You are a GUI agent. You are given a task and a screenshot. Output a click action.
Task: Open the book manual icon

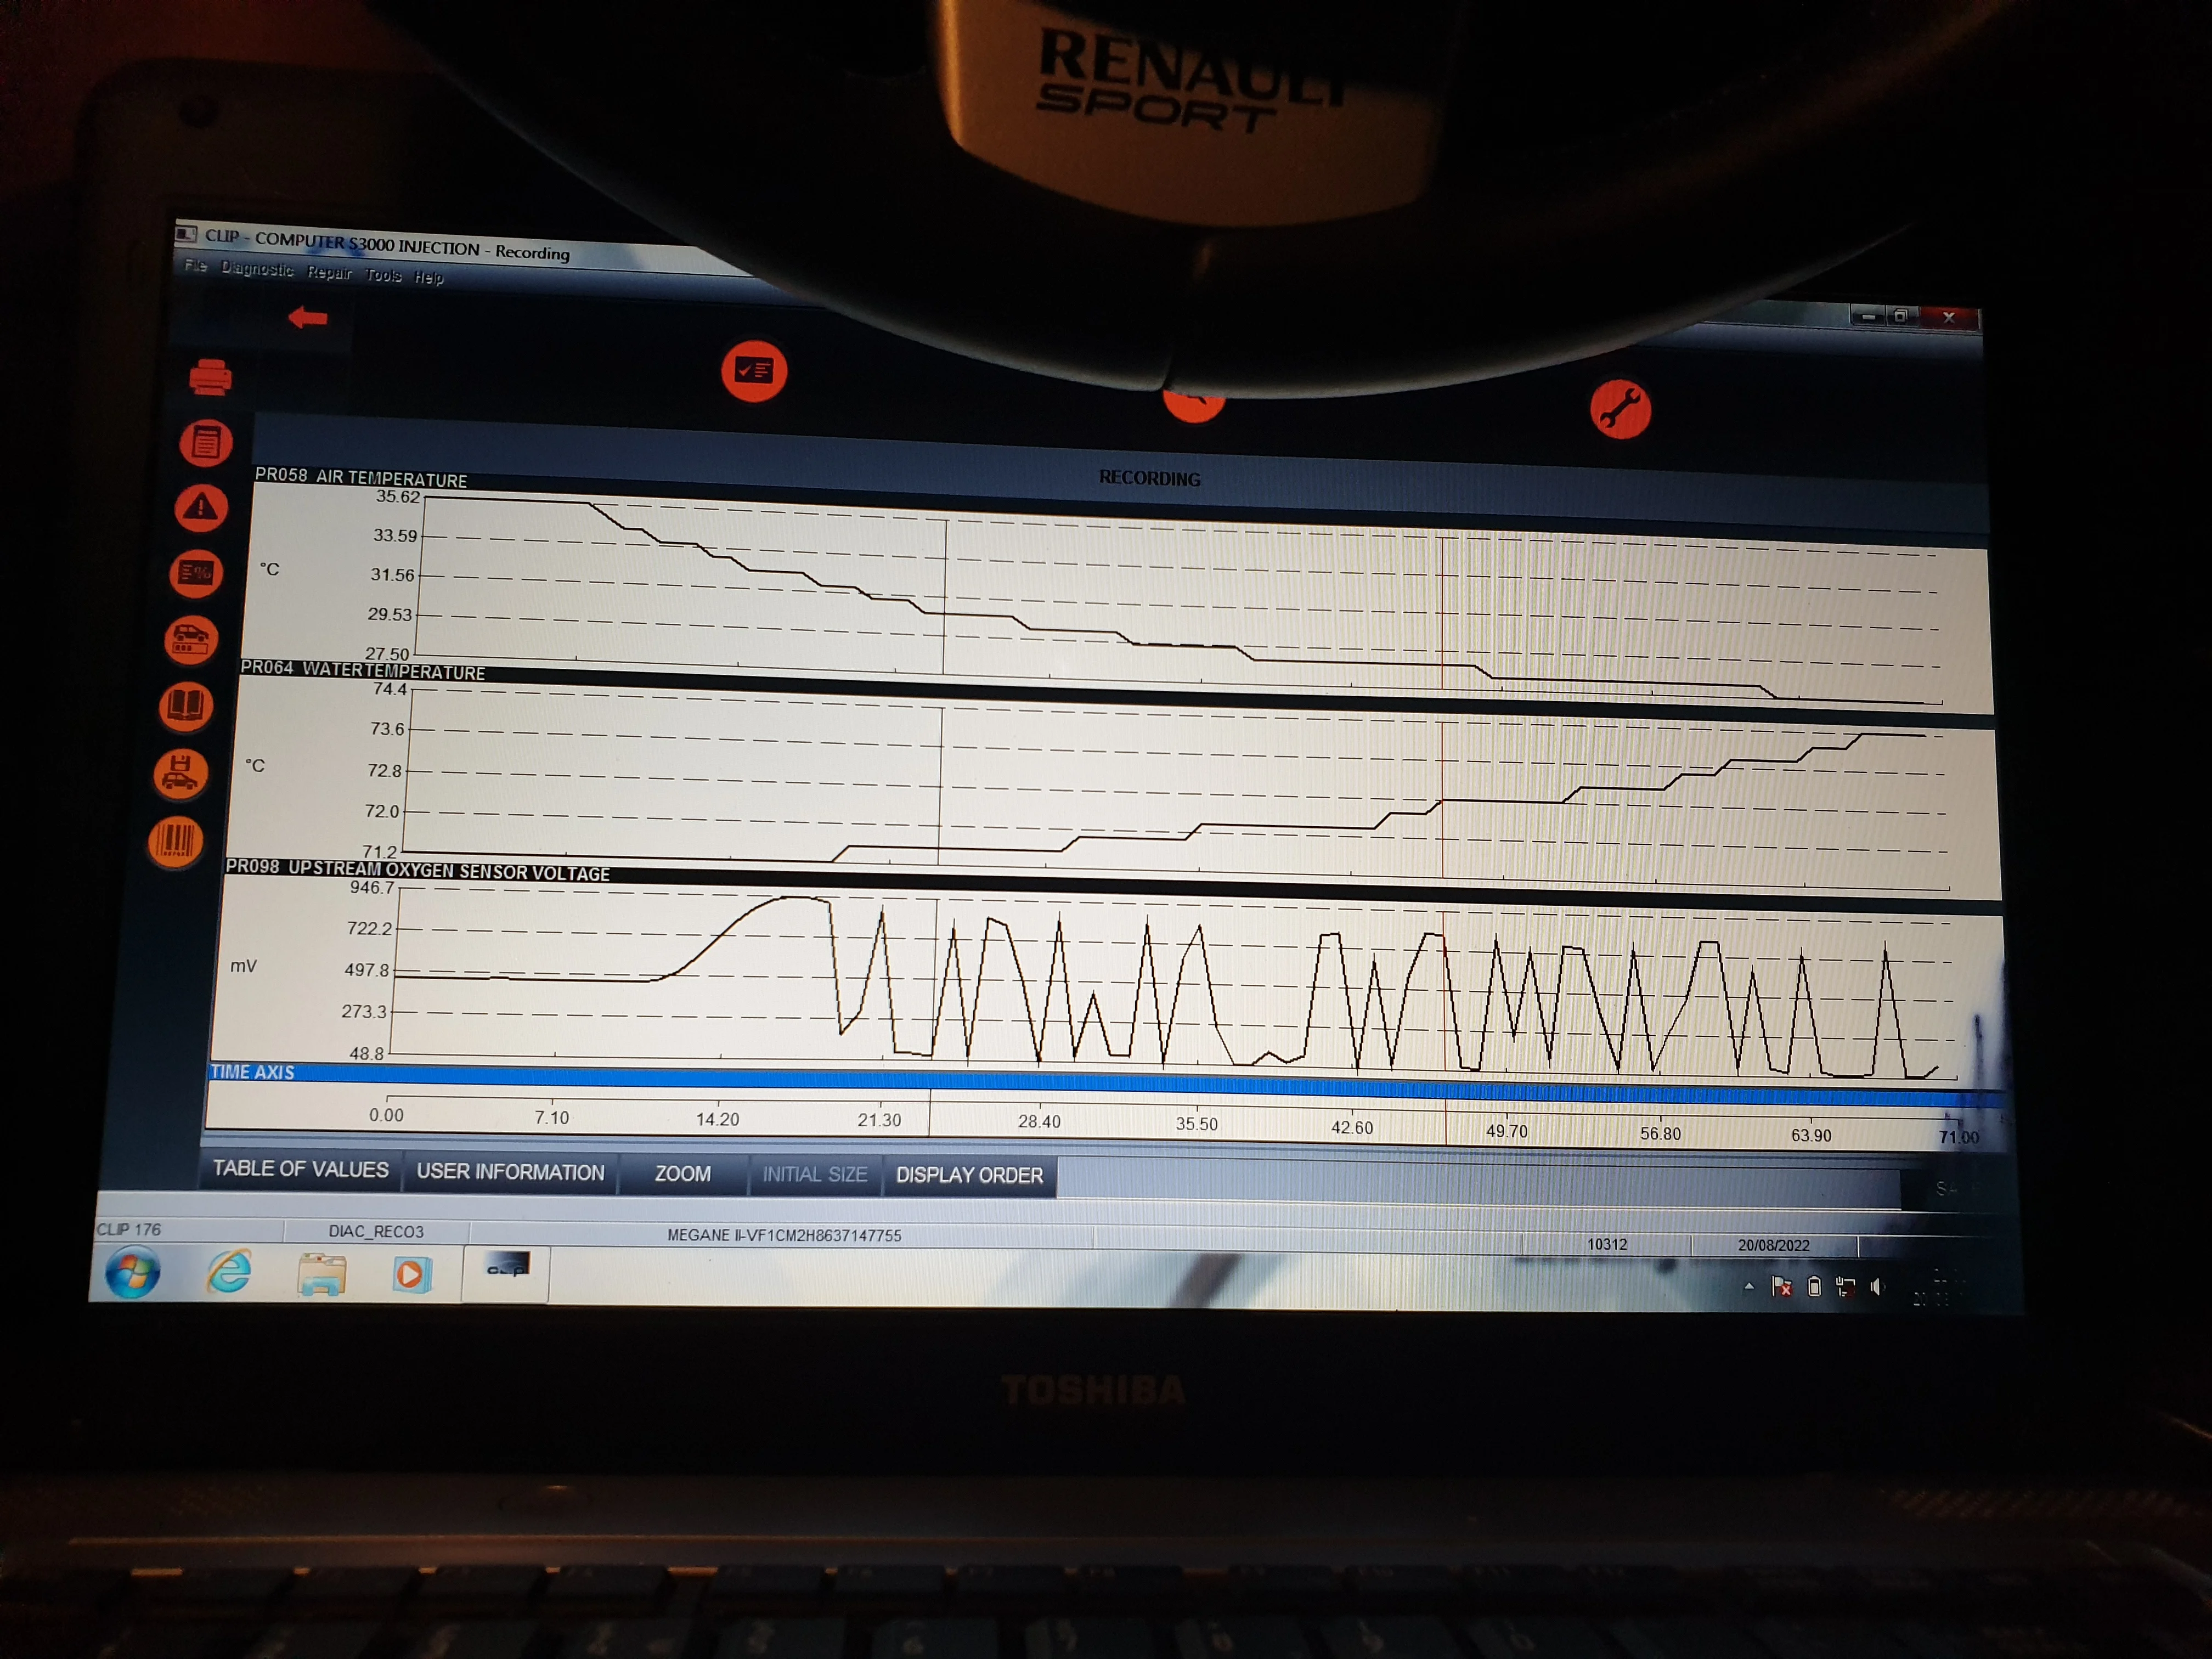(186, 706)
